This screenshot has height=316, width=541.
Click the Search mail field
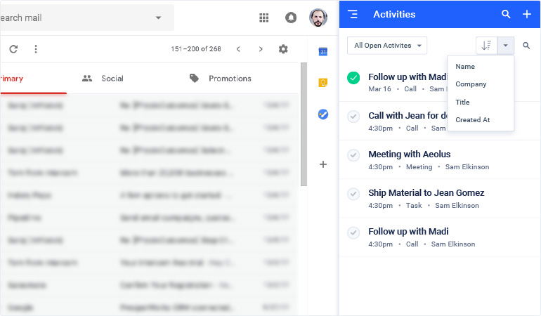click(87, 18)
